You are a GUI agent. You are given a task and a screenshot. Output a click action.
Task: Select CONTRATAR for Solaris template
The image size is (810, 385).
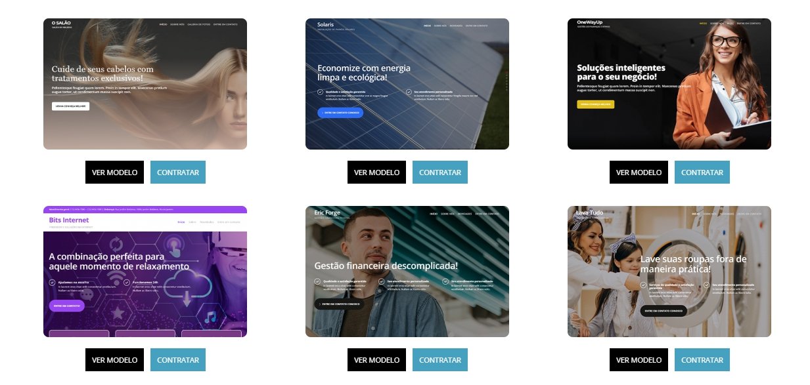(440, 172)
